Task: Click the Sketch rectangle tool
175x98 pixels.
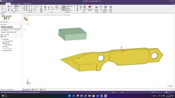Action: 24,6
